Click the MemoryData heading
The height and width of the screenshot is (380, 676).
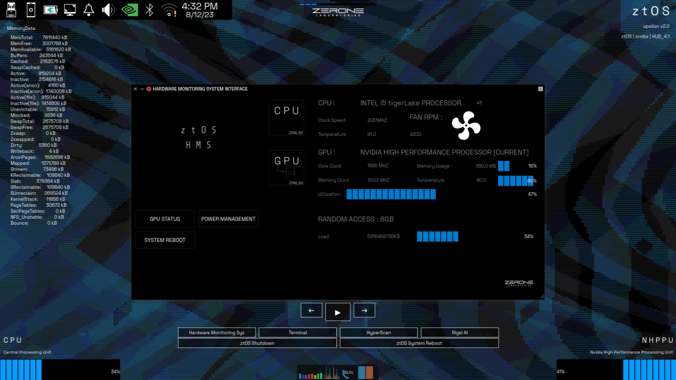tap(21, 28)
